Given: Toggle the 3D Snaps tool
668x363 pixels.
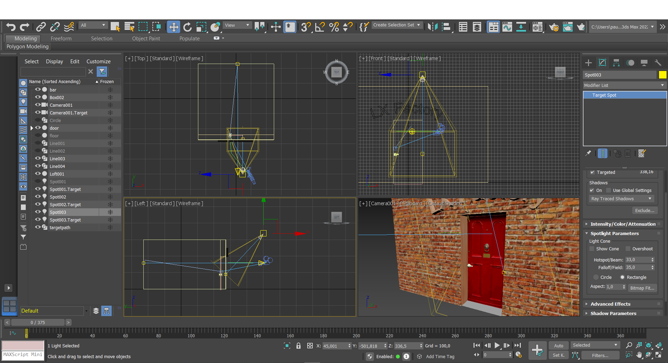Looking at the screenshot, I should coord(306,27).
